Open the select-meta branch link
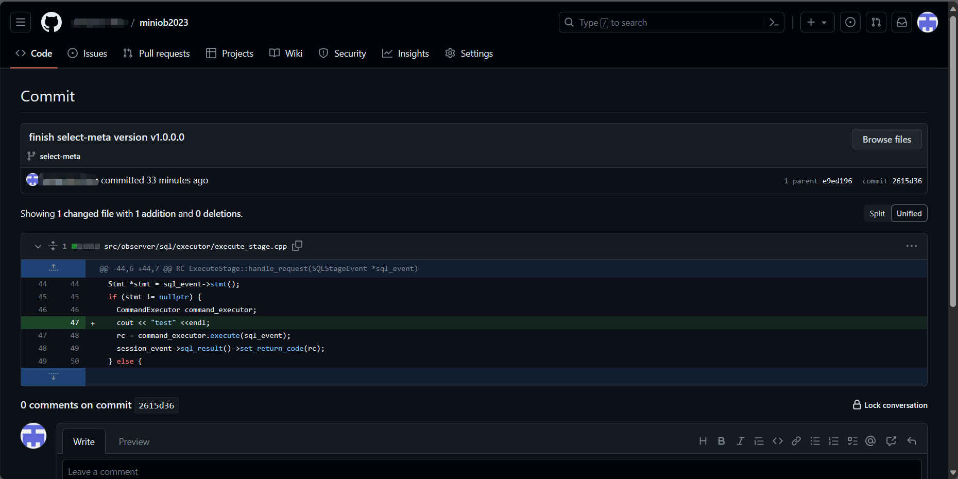Screen dimensions: 958x479 pyautogui.click(x=60, y=156)
